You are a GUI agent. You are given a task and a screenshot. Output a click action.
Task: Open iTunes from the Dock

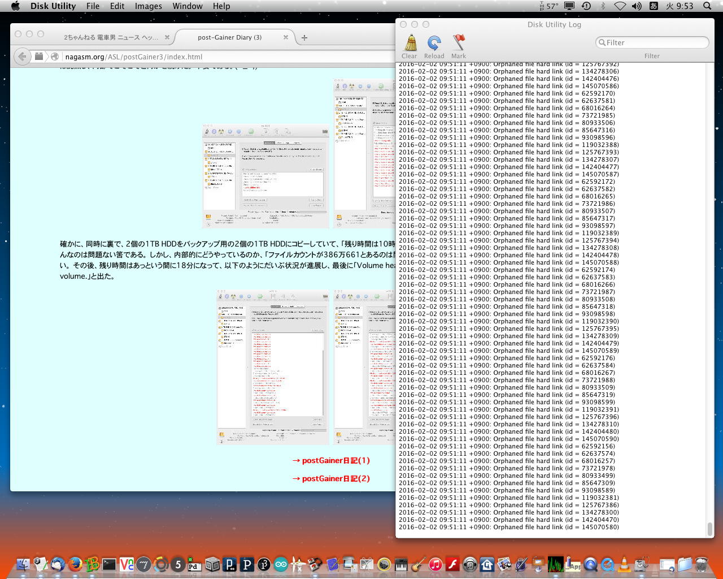pos(435,564)
